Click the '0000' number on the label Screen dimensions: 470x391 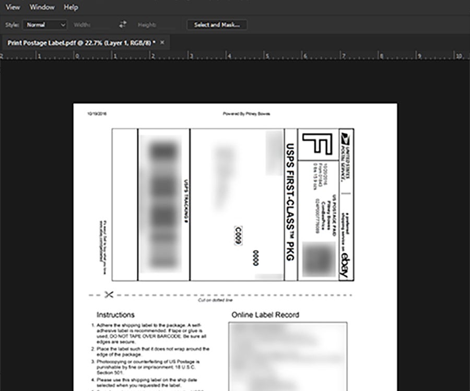click(255, 258)
